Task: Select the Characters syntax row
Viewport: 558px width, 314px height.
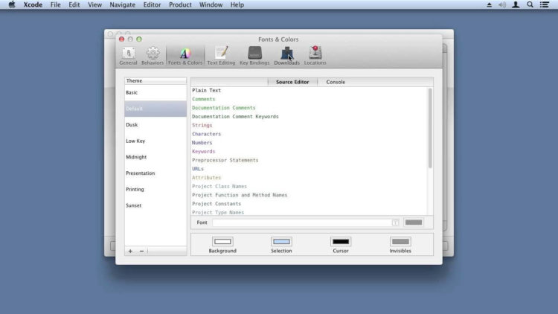Action: click(310, 134)
